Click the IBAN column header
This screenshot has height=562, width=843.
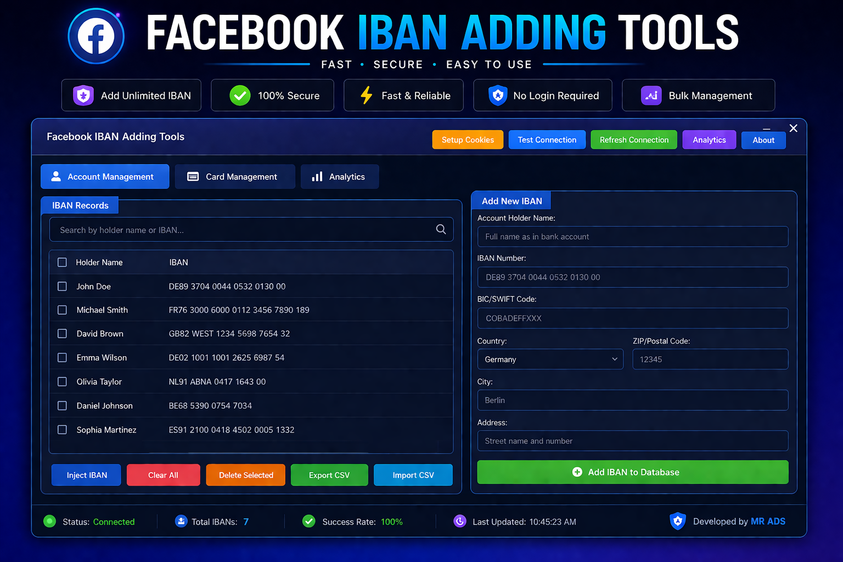(x=178, y=262)
